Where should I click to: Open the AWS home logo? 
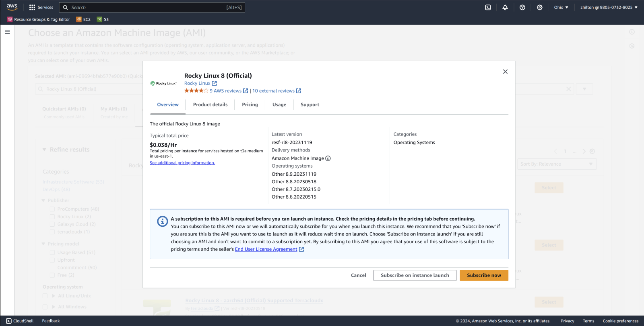click(12, 7)
